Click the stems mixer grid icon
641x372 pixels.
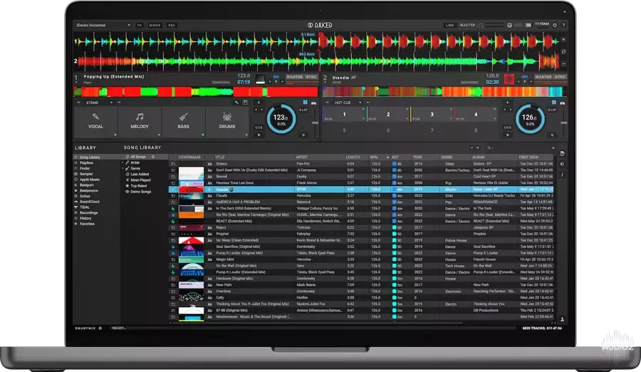[x=245, y=103]
